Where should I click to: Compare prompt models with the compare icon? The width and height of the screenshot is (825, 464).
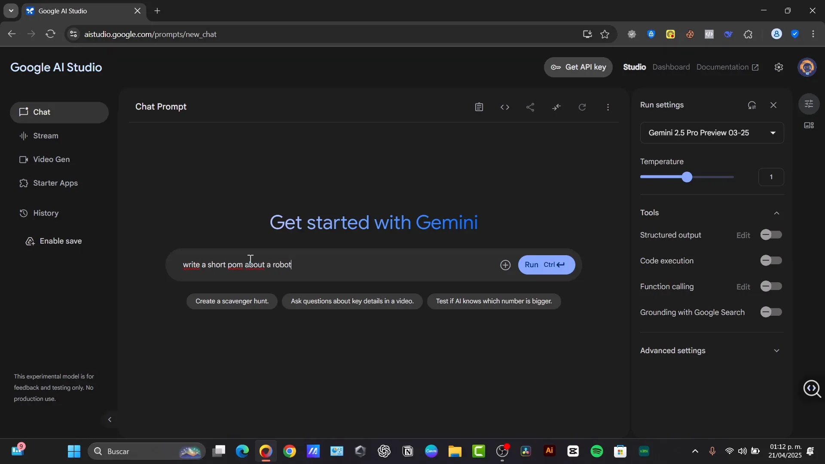tap(556, 107)
